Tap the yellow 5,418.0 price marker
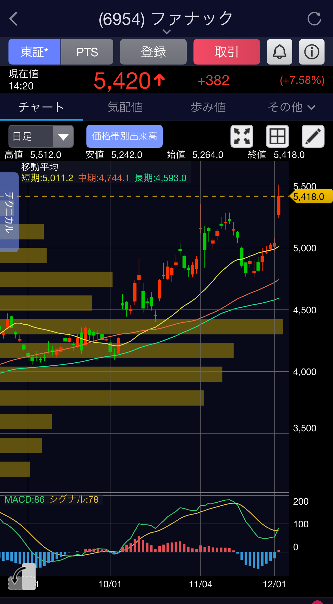Screen dimensions: 333x604 [311, 196]
